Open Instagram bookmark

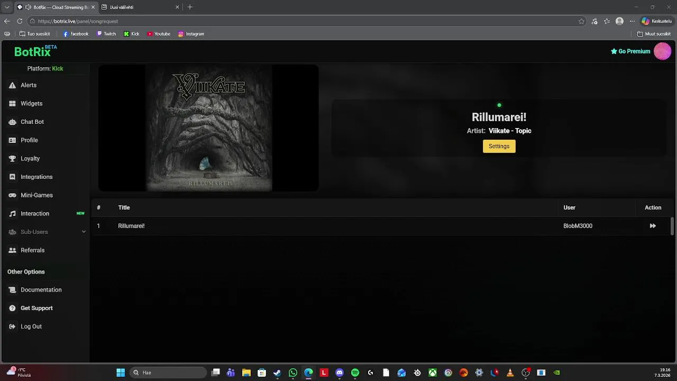(x=191, y=34)
